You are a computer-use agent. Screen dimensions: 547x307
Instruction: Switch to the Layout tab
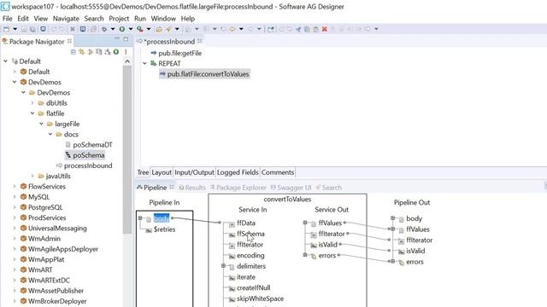tap(162, 172)
